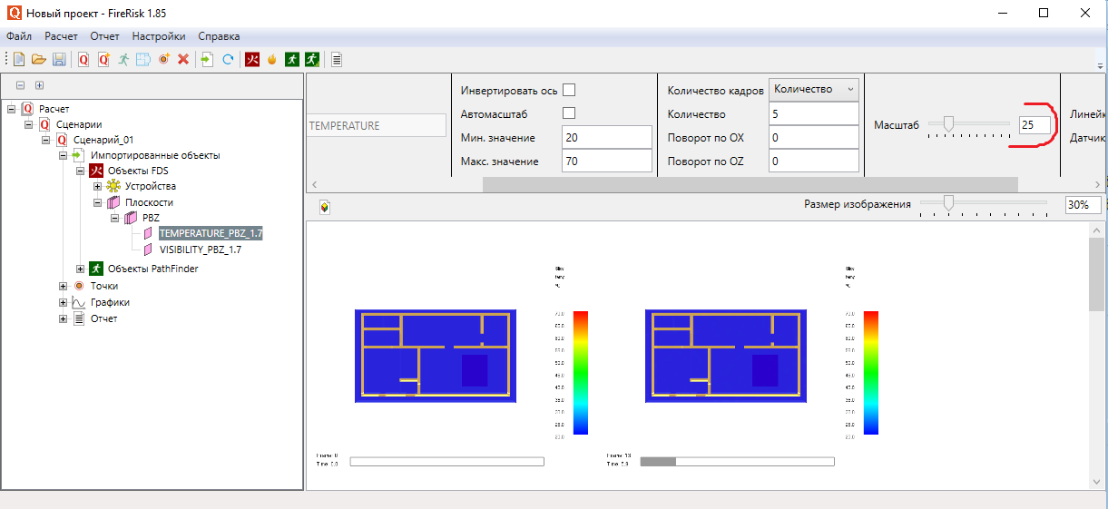Click the red X delete toolbar icon
This screenshot has height=509, width=1108.
183,59
